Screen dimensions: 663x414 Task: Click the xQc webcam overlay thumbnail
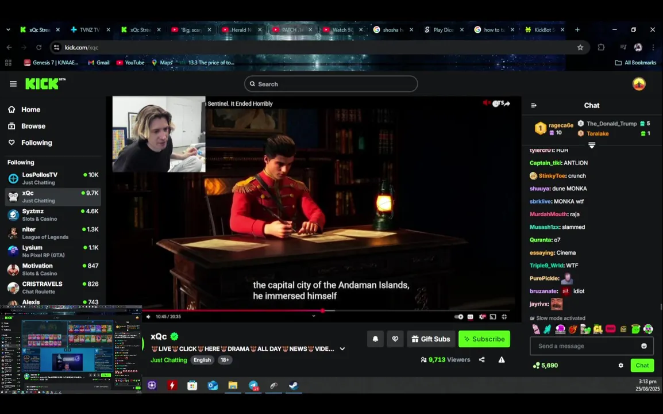(x=159, y=134)
